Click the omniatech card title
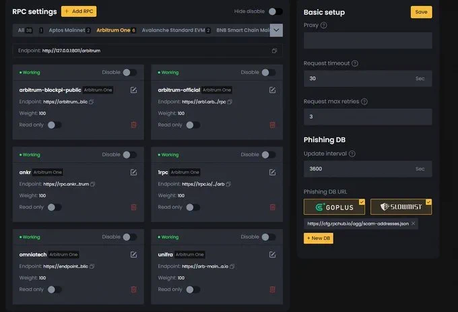This screenshot has height=312, width=458. pyautogui.click(x=33, y=255)
